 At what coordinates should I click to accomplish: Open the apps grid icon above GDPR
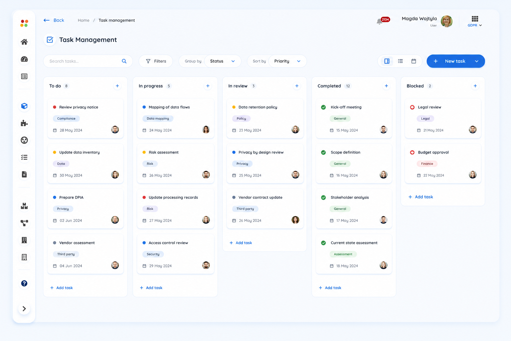pos(475,19)
